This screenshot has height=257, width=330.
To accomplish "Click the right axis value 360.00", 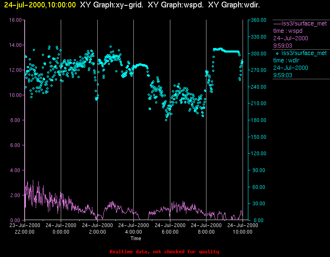I will tap(259, 20).
